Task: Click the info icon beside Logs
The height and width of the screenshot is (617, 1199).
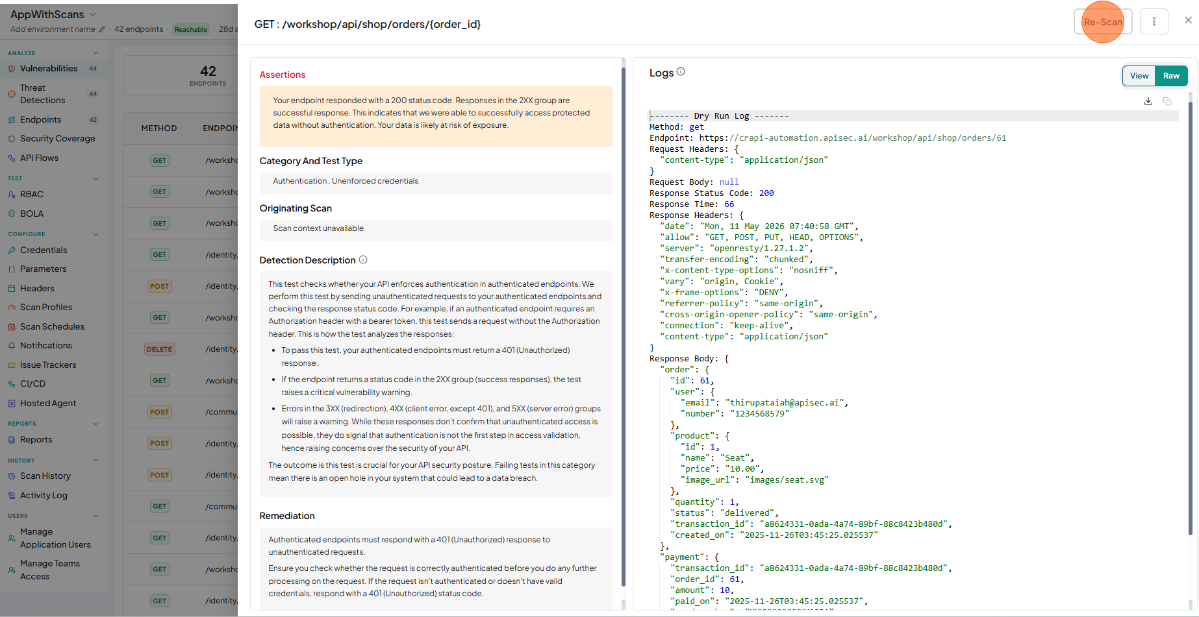Action: coord(681,72)
